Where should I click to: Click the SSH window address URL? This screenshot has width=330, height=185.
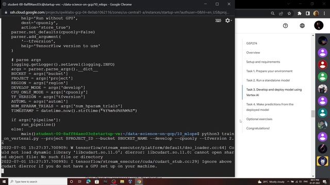pos(119,12)
